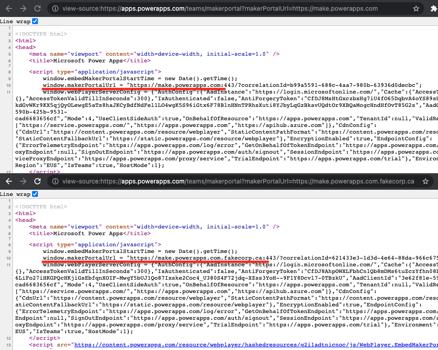
Task: Focus the bottom address bar ending in fakecorp.ca
Action: pyautogui.click(x=232, y=182)
